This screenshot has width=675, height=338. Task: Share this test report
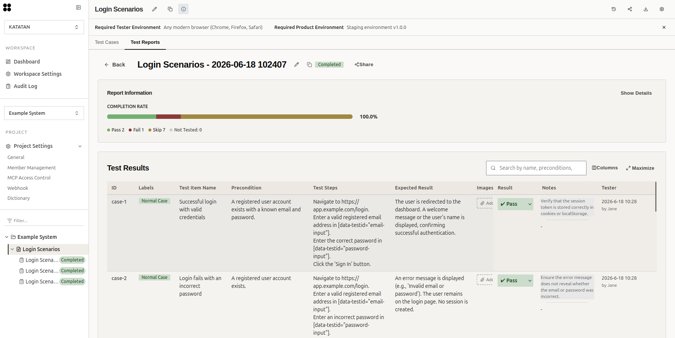(364, 65)
